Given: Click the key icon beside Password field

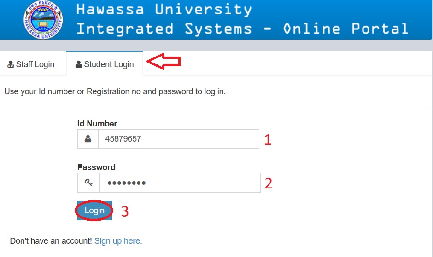Looking at the screenshot, I should (x=88, y=183).
